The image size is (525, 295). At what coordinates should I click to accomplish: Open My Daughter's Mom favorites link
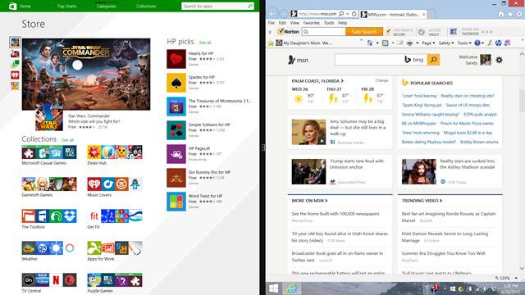tap(304, 43)
